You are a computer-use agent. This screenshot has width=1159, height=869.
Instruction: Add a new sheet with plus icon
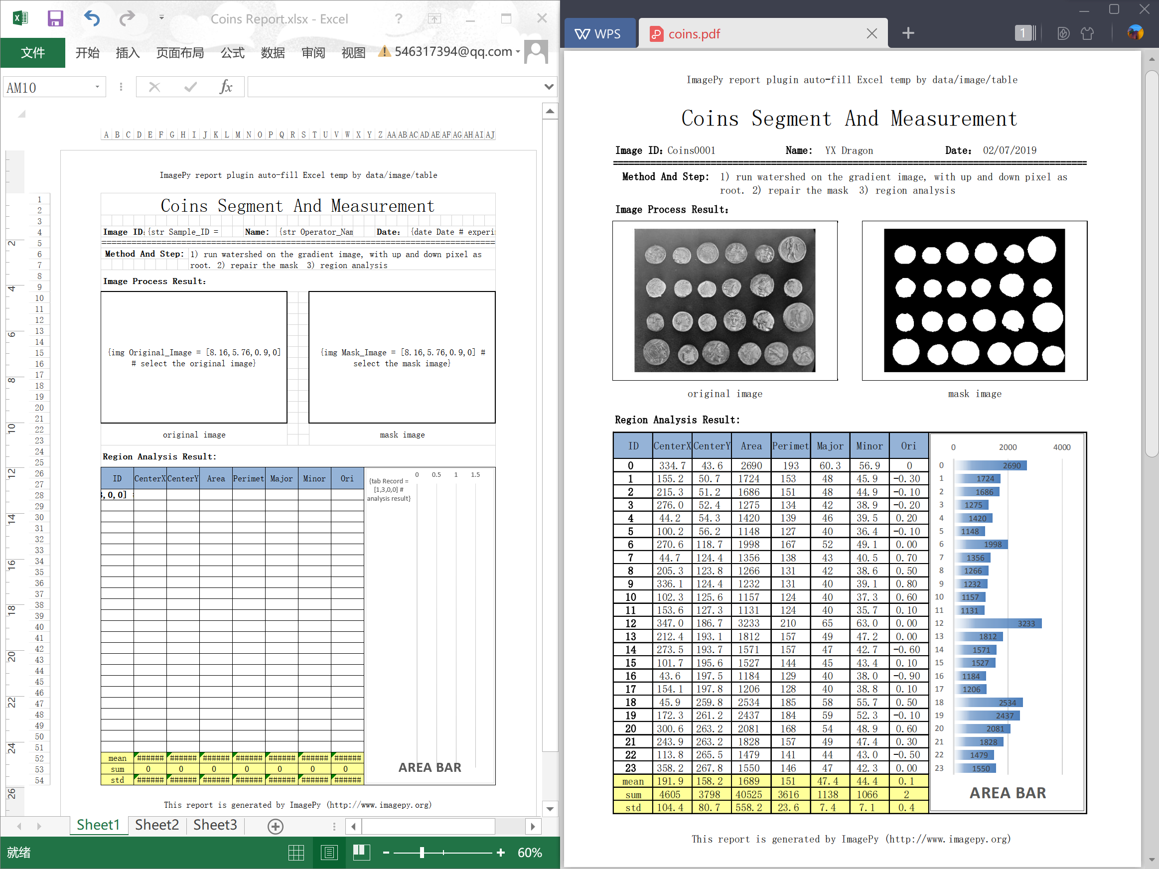pyautogui.click(x=275, y=826)
